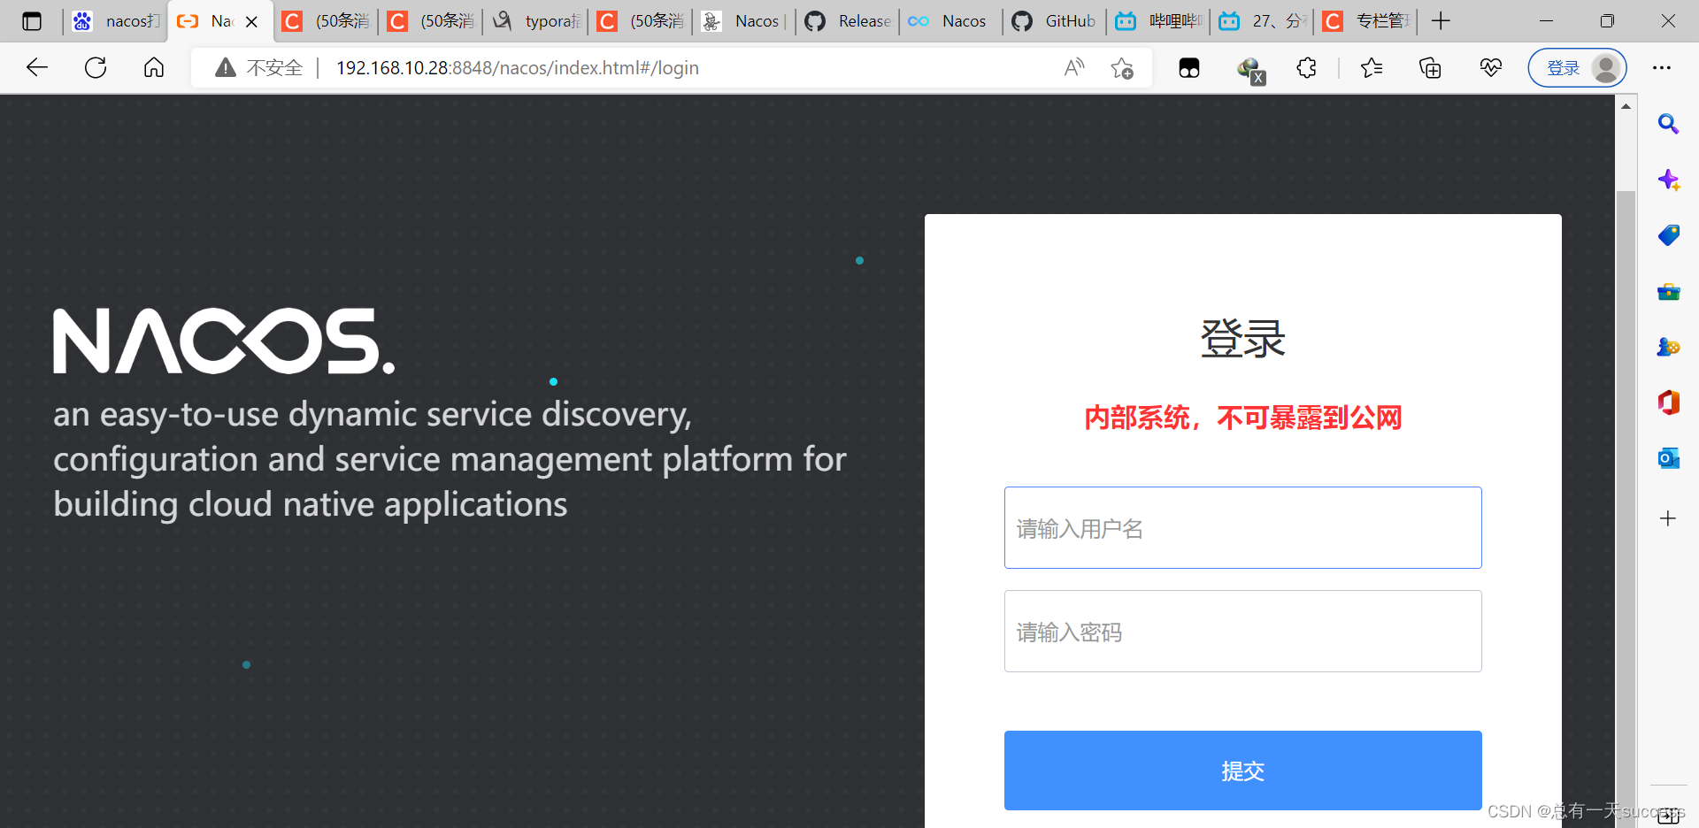The width and height of the screenshot is (1699, 828).
Task: Open the tools briefcase sidebar icon
Action: [x=1668, y=291]
